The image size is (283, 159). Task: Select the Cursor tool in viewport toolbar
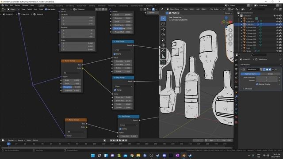pos(163,24)
